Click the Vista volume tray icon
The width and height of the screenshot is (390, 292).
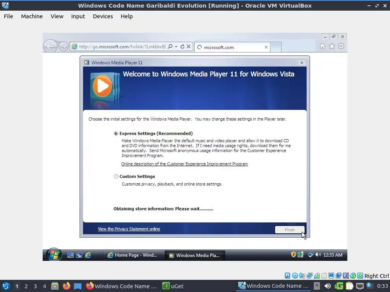318,254
